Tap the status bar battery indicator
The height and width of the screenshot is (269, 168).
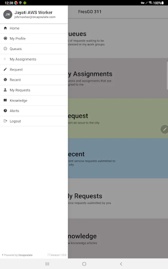pyautogui.click(x=163, y=3)
